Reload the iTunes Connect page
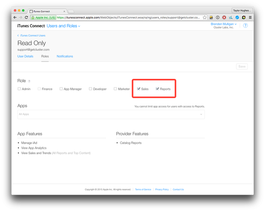The height and width of the screenshot is (211, 265). (26, 18)
